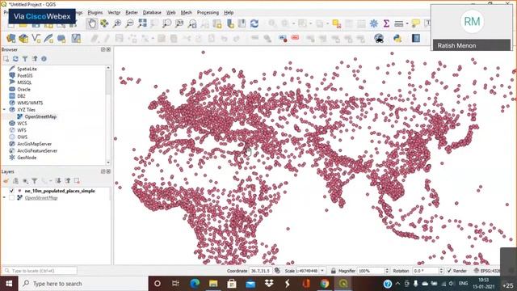
Task: Click the Layers panel Open Styling icon
Action: pos(6,181)
